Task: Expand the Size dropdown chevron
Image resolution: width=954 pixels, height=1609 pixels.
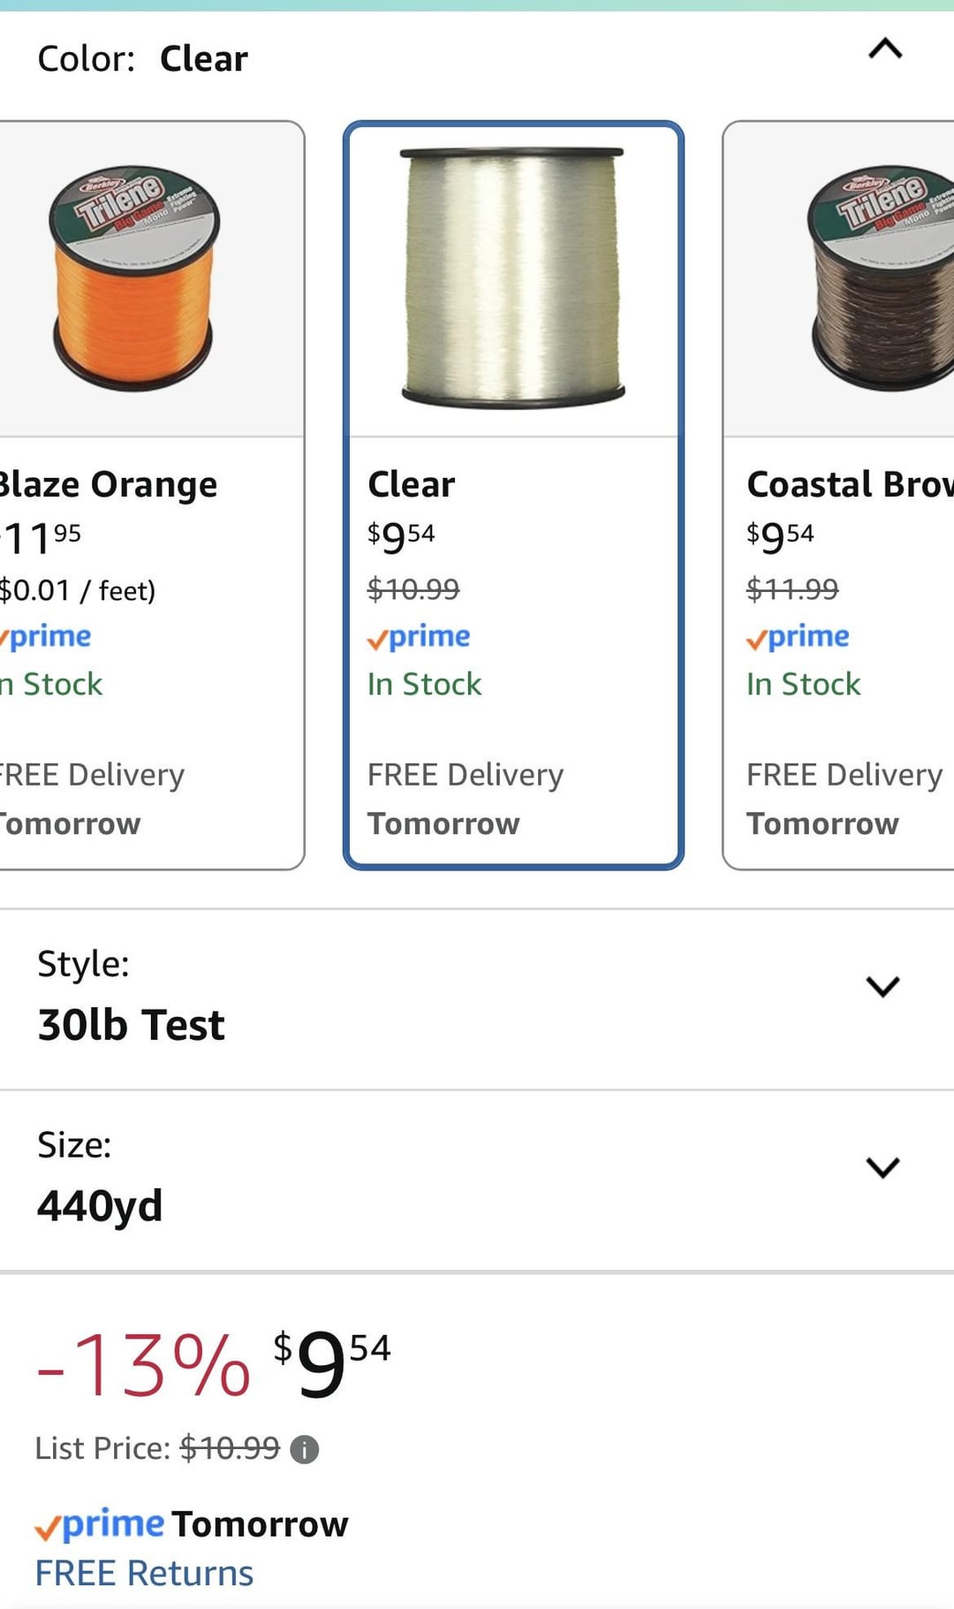Action: (882, 1167)
